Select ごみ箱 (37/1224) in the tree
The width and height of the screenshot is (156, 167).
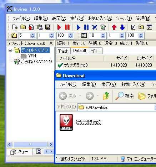[36, 62]
